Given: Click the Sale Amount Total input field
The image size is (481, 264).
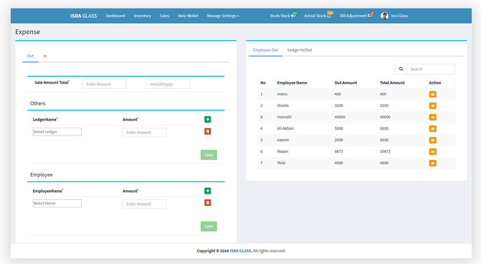Looking at the screenshot, I should [x=105, y=84].
